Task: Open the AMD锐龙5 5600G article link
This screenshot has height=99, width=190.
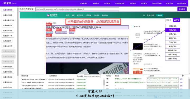Action: [153, 55]
